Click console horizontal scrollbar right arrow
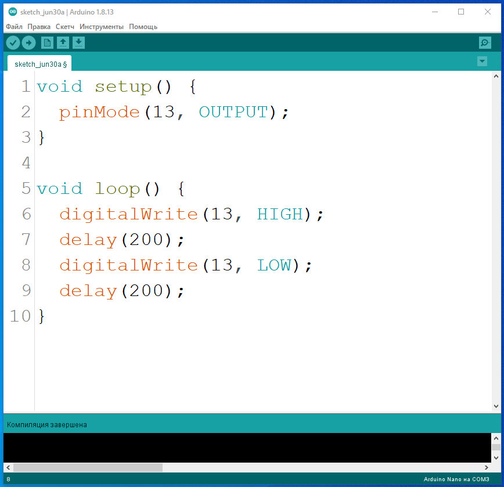Image resolution: width=504 pixels, height=487 pixels. tap(487, 467)
